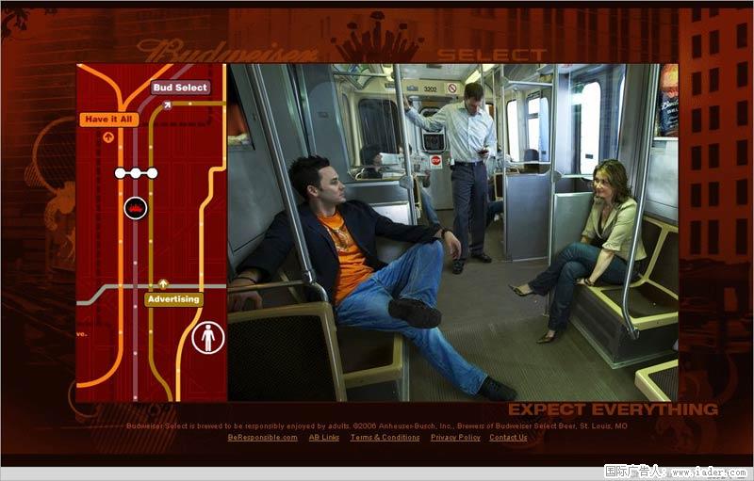Click the three white dots transfer station
Image resolution: width=754 pixels, height=481 pixels.
136,173
